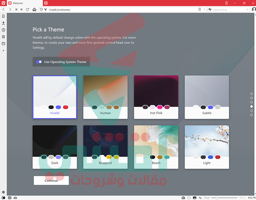Expand the search field history dropdown
The width and height of the screenshot is (256, 200).
pos(247,10)
